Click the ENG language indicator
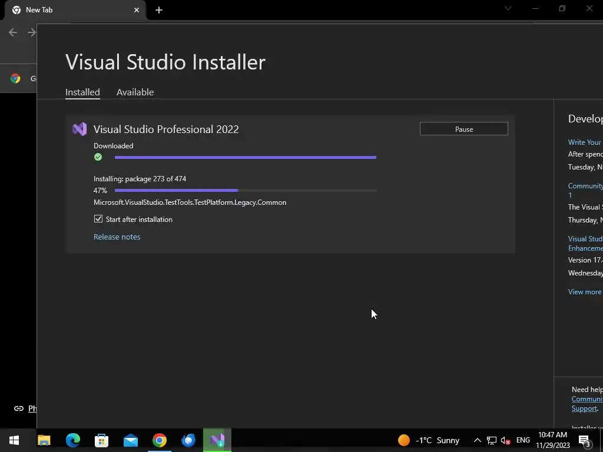 point(523,440)
